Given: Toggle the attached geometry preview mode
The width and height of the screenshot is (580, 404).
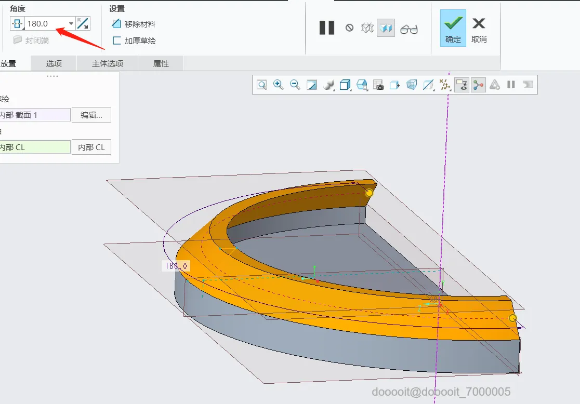Looking at the screenshot, I should pyautogui.click(x=386, y=28).
